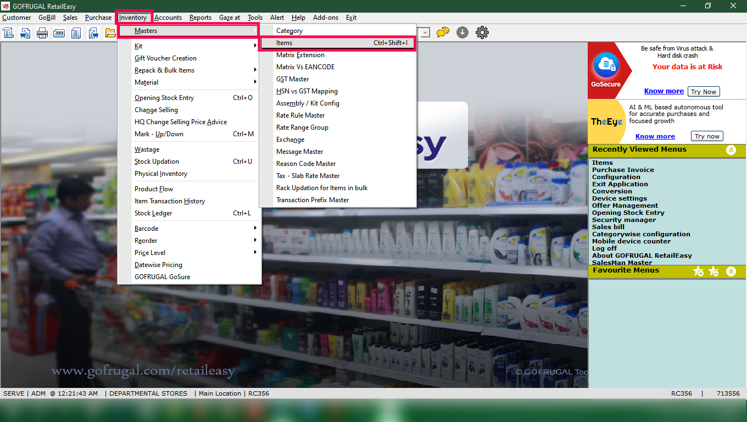This screenshot has width=747, height=422.
Task: Click the yellow open folder toolbar icon
Action: click(x=110, y=33)
